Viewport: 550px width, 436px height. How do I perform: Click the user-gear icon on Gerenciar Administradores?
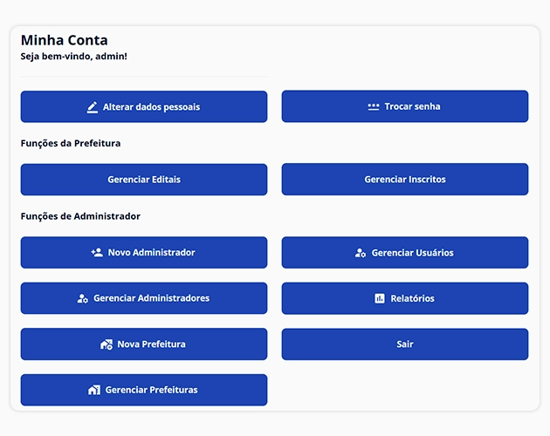click(83, 298)
